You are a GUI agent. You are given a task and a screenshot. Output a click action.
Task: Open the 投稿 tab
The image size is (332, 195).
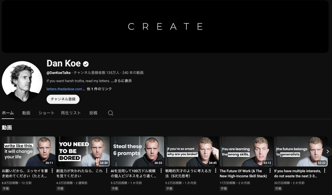click(x=93, y=113)
